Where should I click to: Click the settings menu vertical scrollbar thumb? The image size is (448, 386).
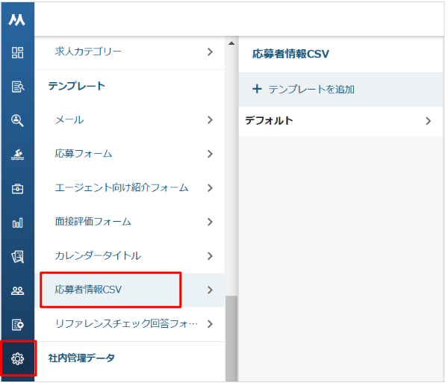coord(231,336)
